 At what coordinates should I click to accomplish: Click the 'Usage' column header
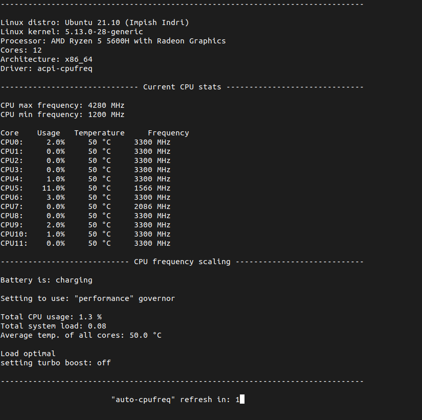coord(49,133)
